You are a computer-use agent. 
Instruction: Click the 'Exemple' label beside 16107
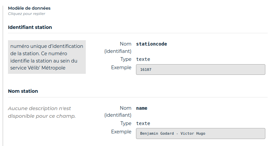click(121, 68)
